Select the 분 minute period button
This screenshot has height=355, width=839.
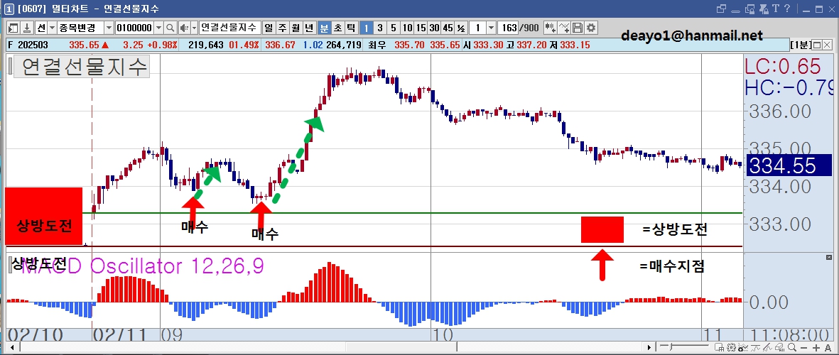tap(324, 28)
